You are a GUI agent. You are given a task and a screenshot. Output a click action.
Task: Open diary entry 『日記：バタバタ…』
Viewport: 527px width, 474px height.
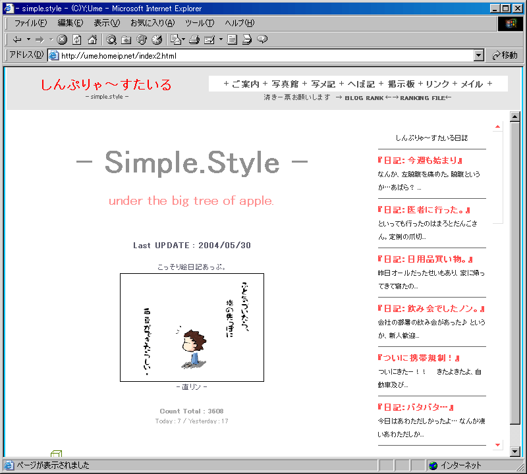[x=416, y=408]
